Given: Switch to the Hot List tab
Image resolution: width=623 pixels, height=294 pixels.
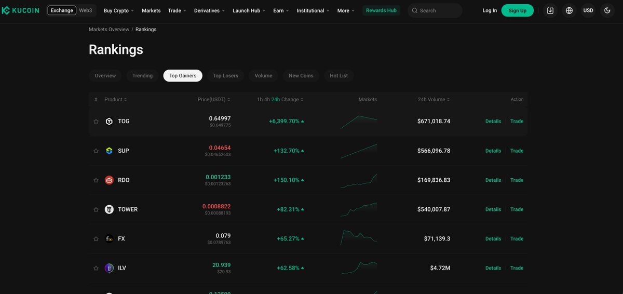Looking at the screenshot, I should pyautogui.click(x=339, y=76).
